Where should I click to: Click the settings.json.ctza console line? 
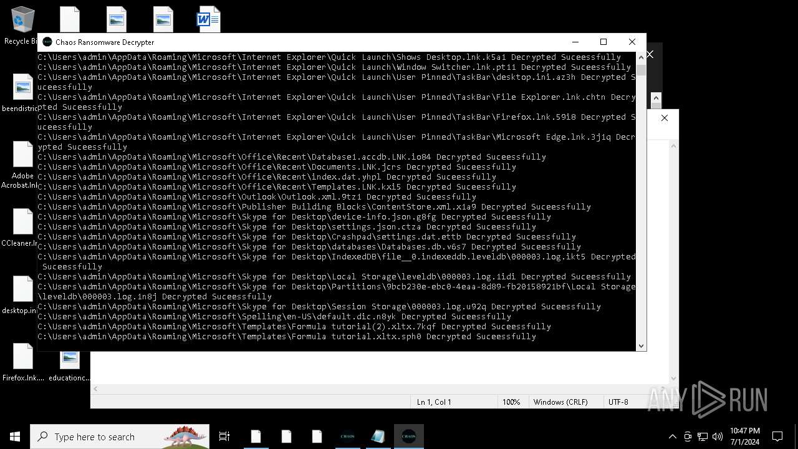(287, 226)
